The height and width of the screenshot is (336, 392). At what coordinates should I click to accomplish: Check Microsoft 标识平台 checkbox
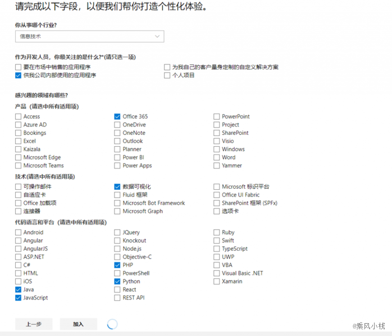217,186
